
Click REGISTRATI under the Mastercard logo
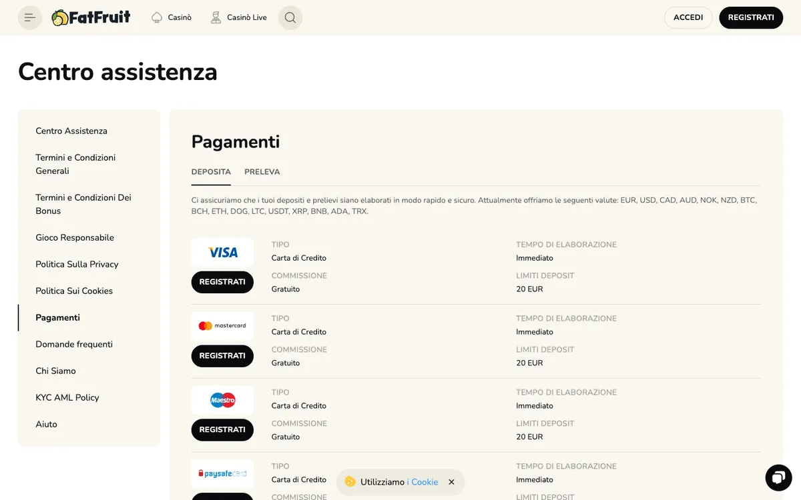click(222, 356)
